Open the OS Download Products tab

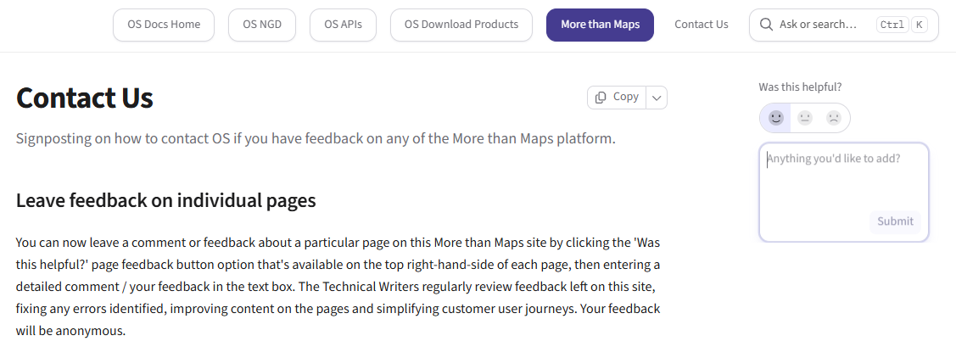[x=461, y=25]
